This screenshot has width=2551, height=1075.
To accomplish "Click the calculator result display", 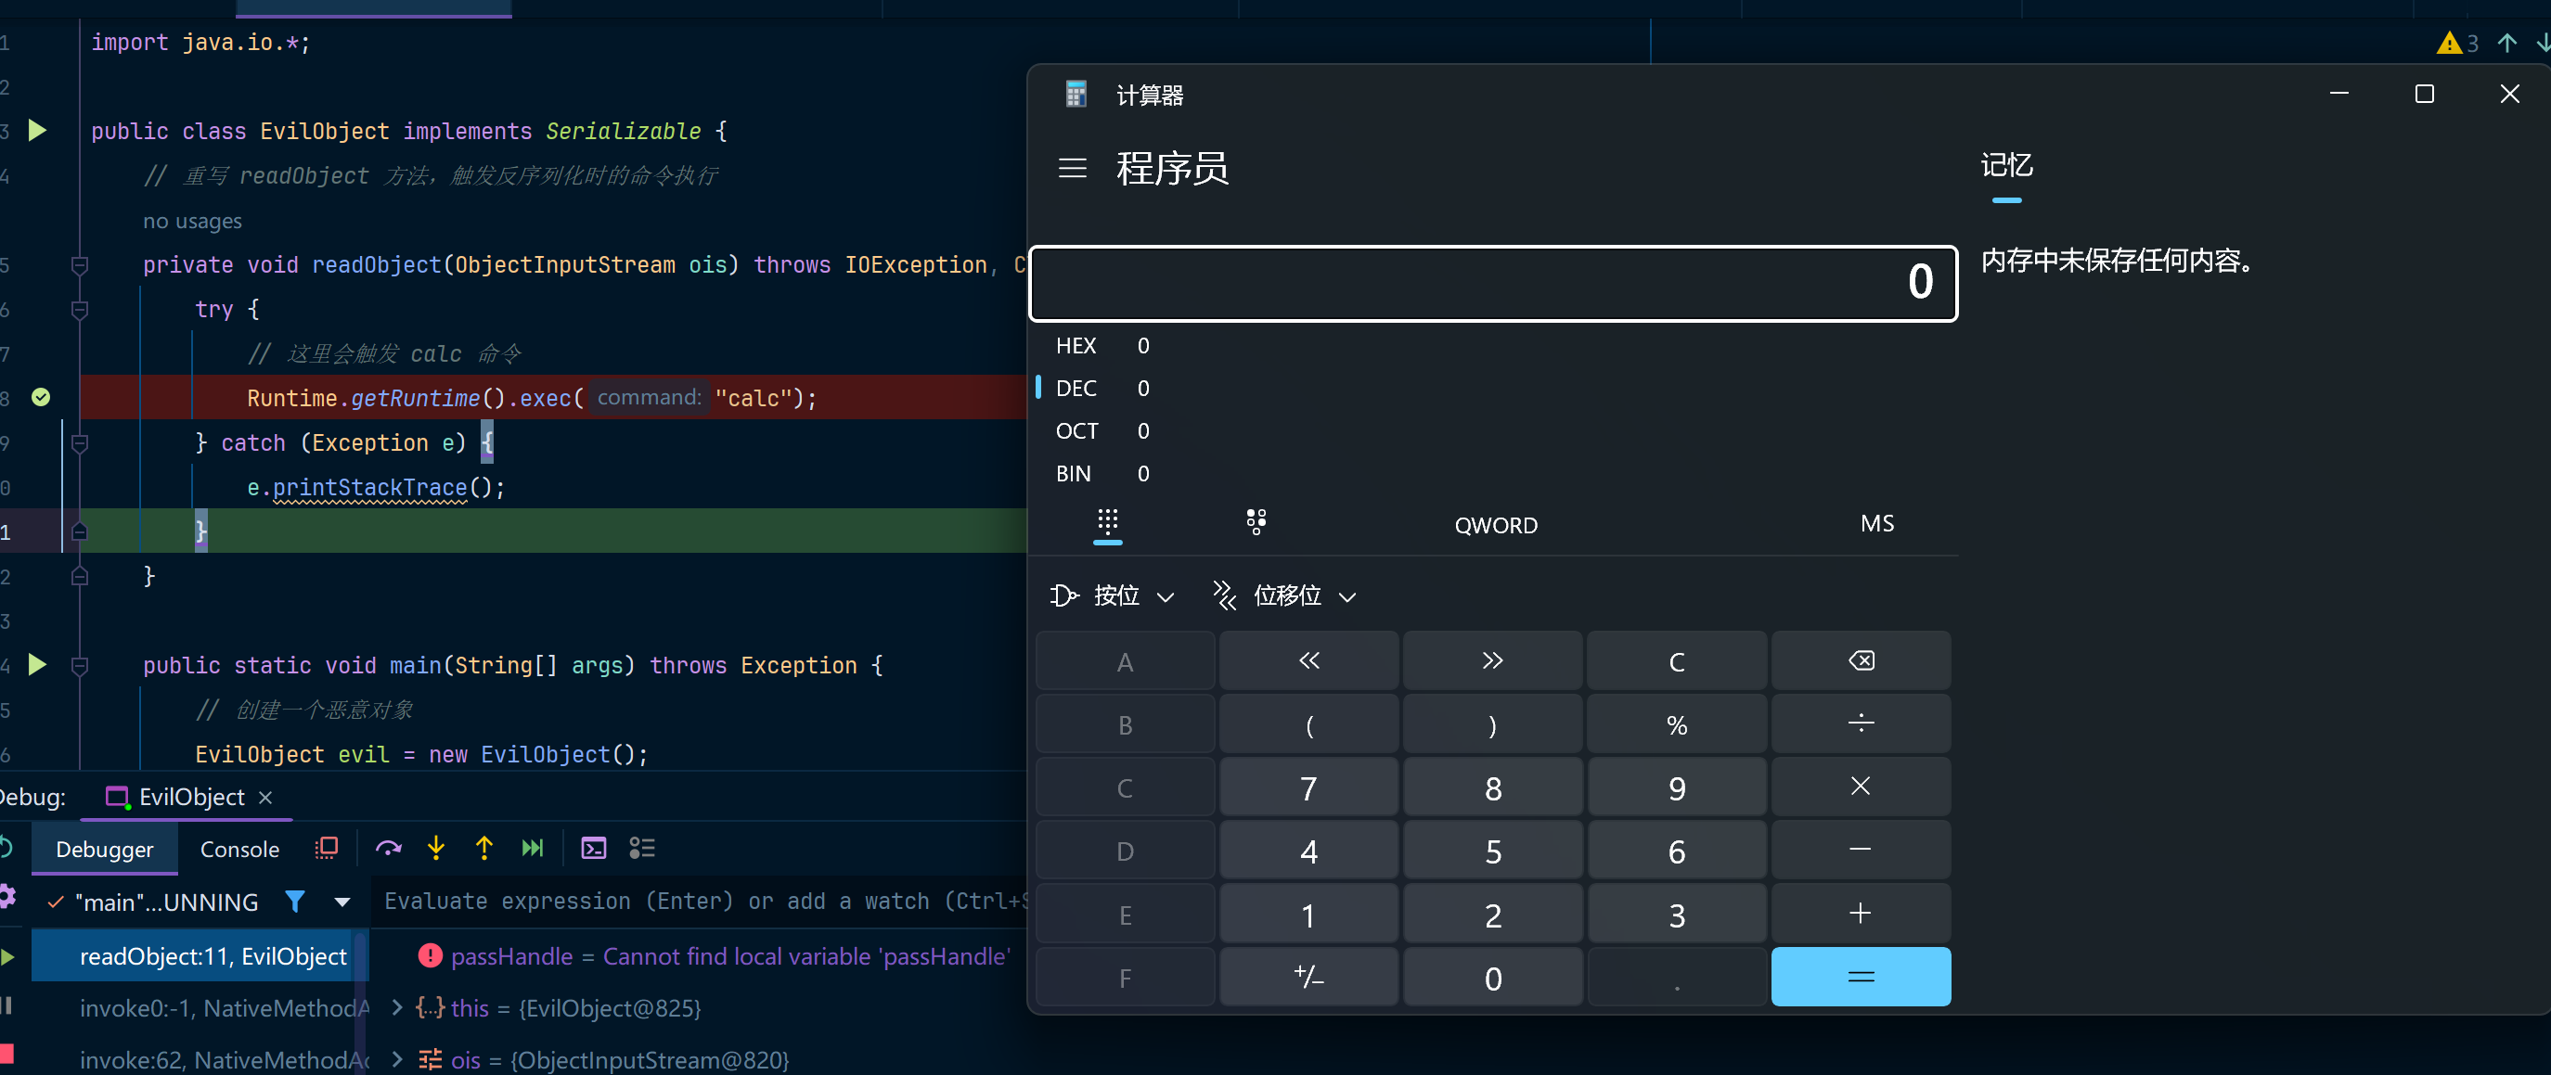I will (x=1493, y=283).
